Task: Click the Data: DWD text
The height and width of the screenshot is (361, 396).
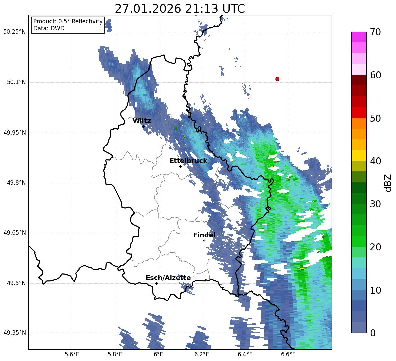Action: point(49,28)
